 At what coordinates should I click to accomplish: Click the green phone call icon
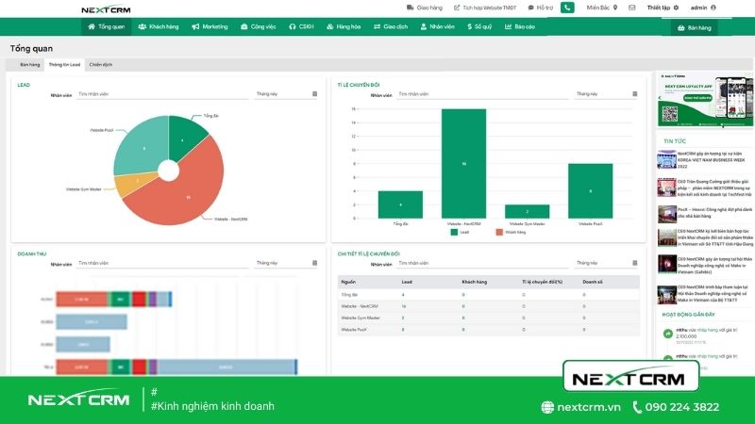[x=567, y=8]
